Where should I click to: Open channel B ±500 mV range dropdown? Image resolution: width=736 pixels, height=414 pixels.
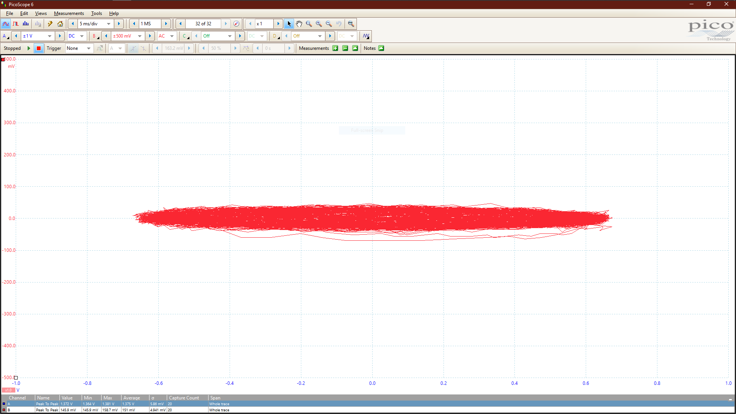tap(140, 36)
